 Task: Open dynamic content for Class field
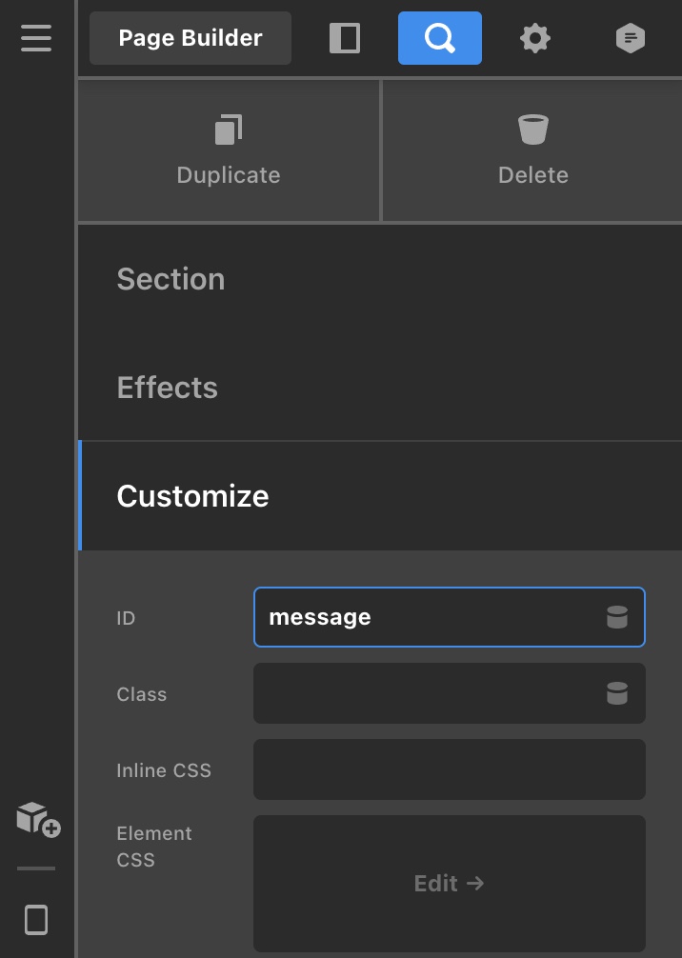click(617, 693)
